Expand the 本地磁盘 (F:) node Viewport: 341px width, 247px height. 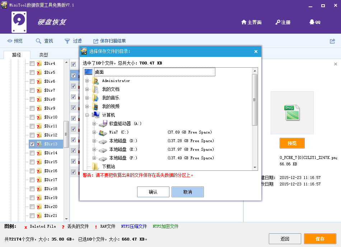pos(94,158)
